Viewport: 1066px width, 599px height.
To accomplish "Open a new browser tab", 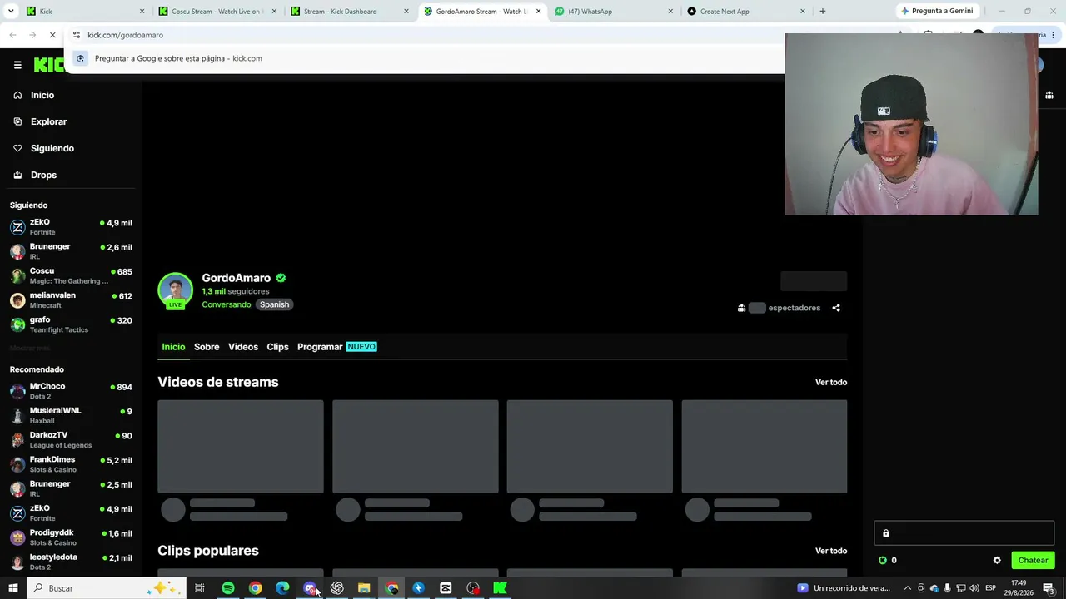I will click(x=823, y=12).
